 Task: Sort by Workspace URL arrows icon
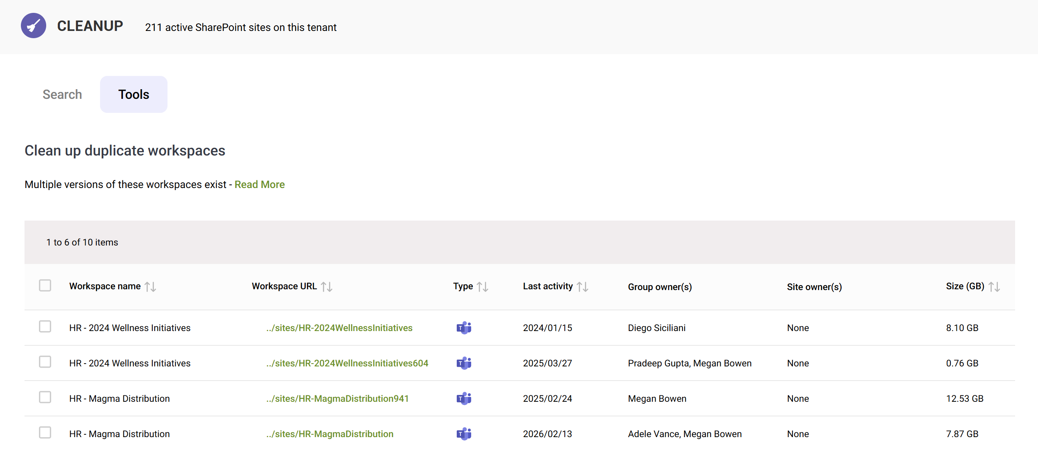tap(327, 287)
